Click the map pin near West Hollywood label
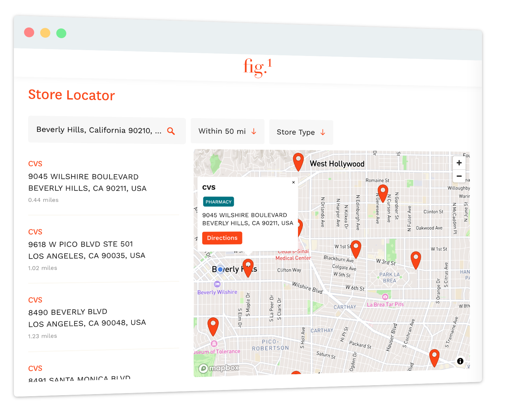 click(298, 162)
